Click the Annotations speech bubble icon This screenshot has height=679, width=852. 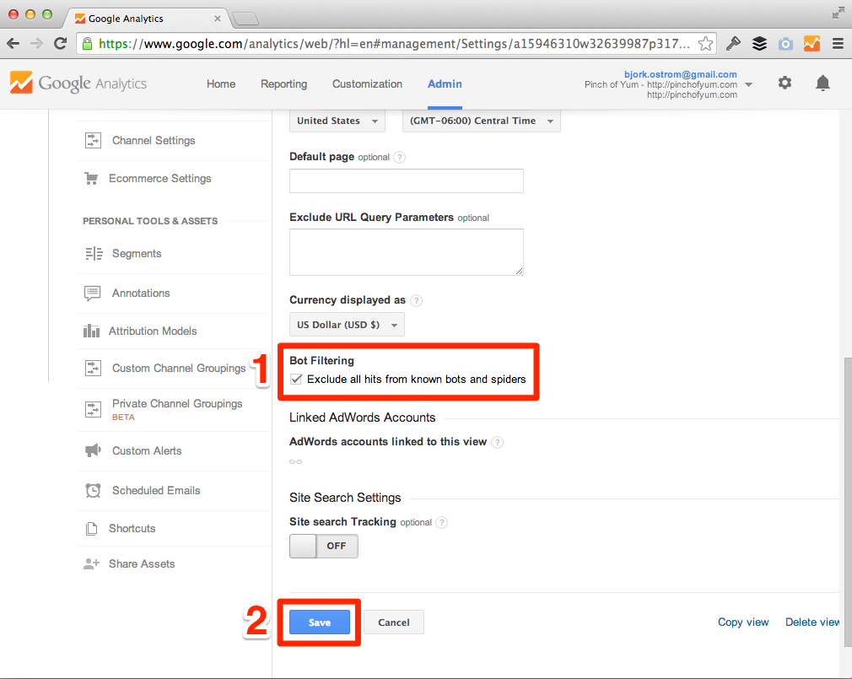coord(93,294)
